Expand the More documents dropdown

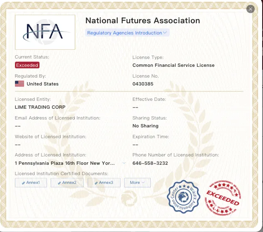(138, 183)
